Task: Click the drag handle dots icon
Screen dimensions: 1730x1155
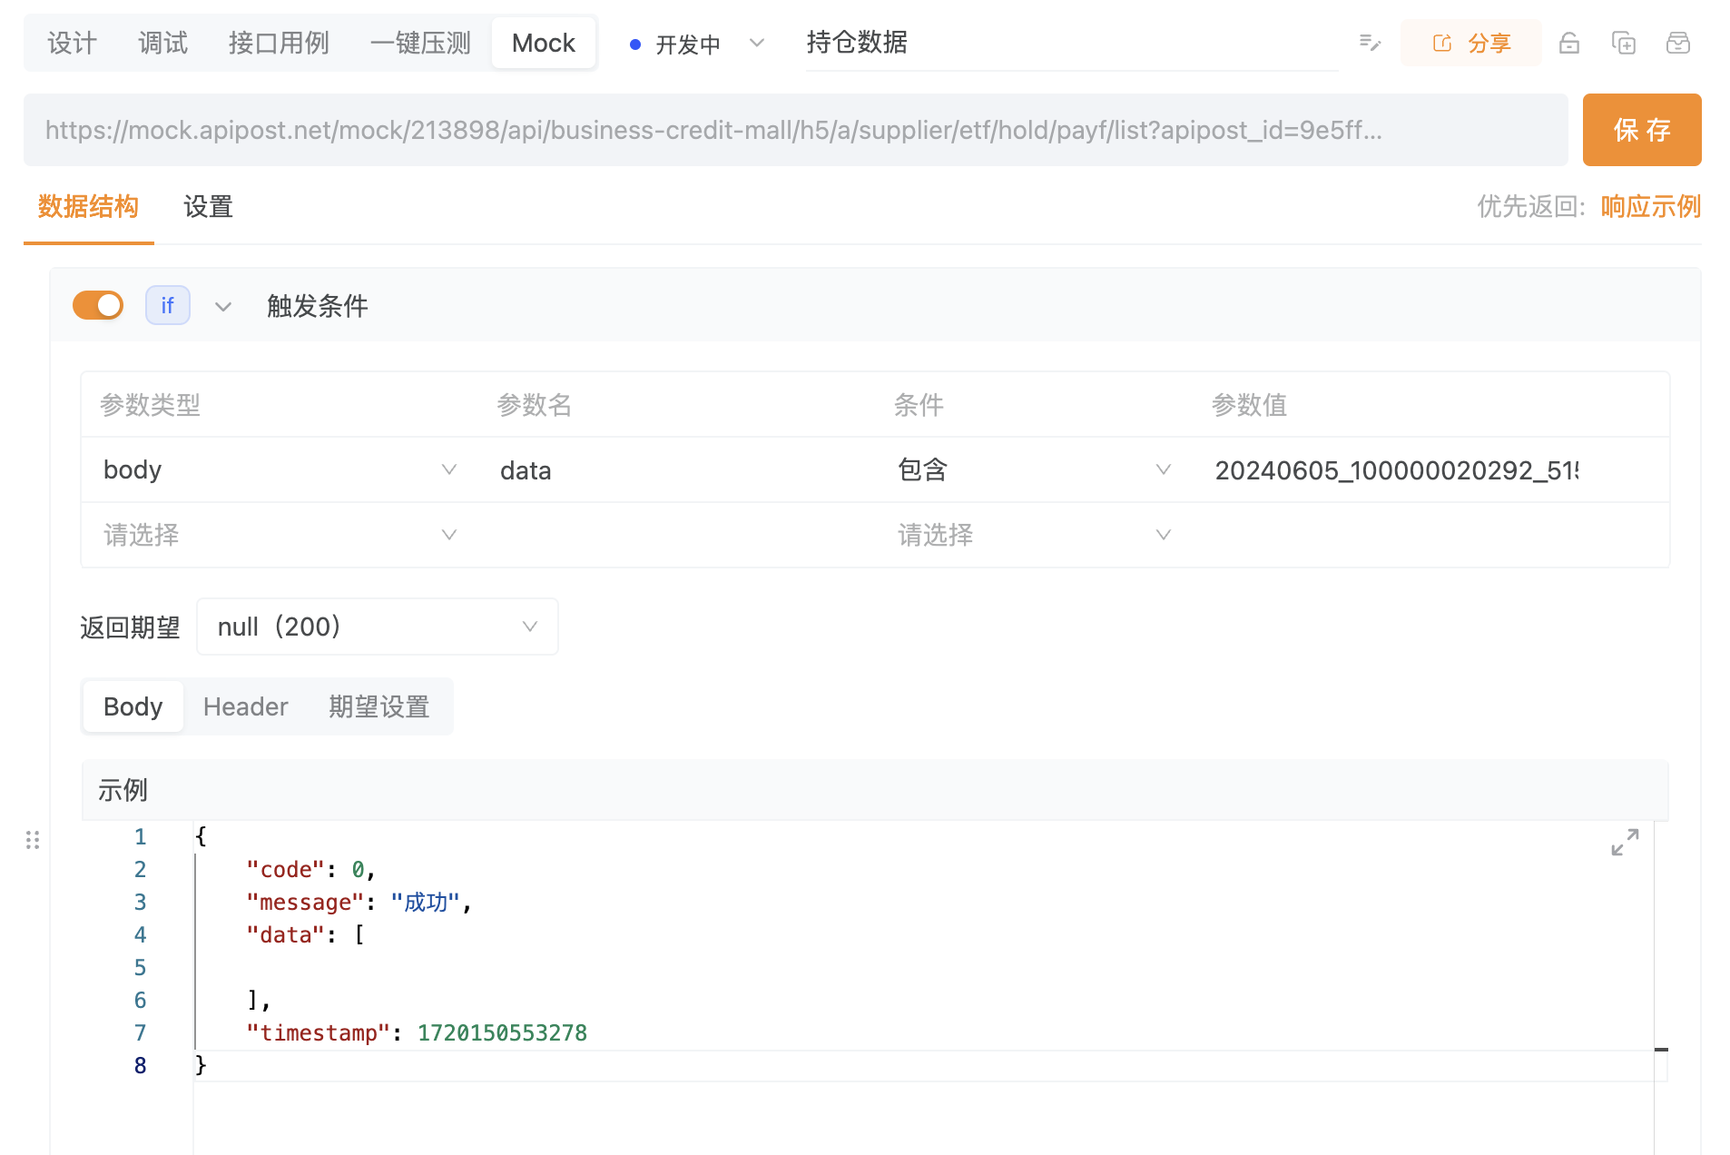Action: coord(33,840)
